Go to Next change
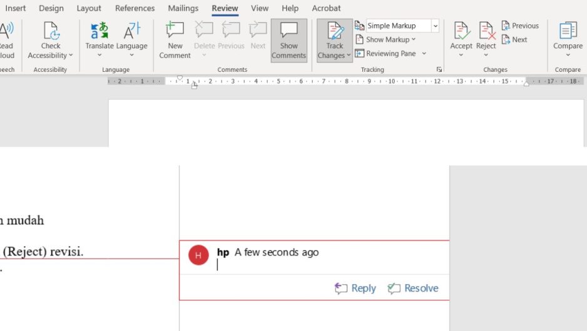 click(514, 39)
